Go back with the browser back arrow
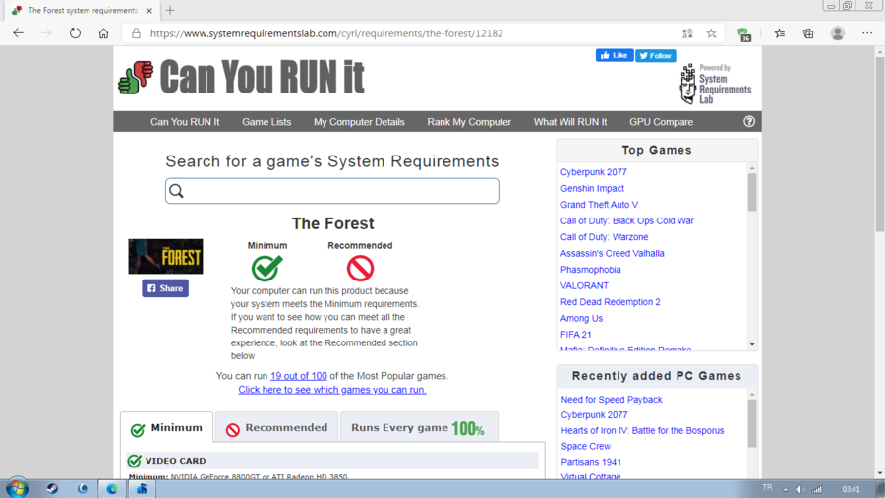The height and width of the screenshot is (498, 885). tap(18, 33)
